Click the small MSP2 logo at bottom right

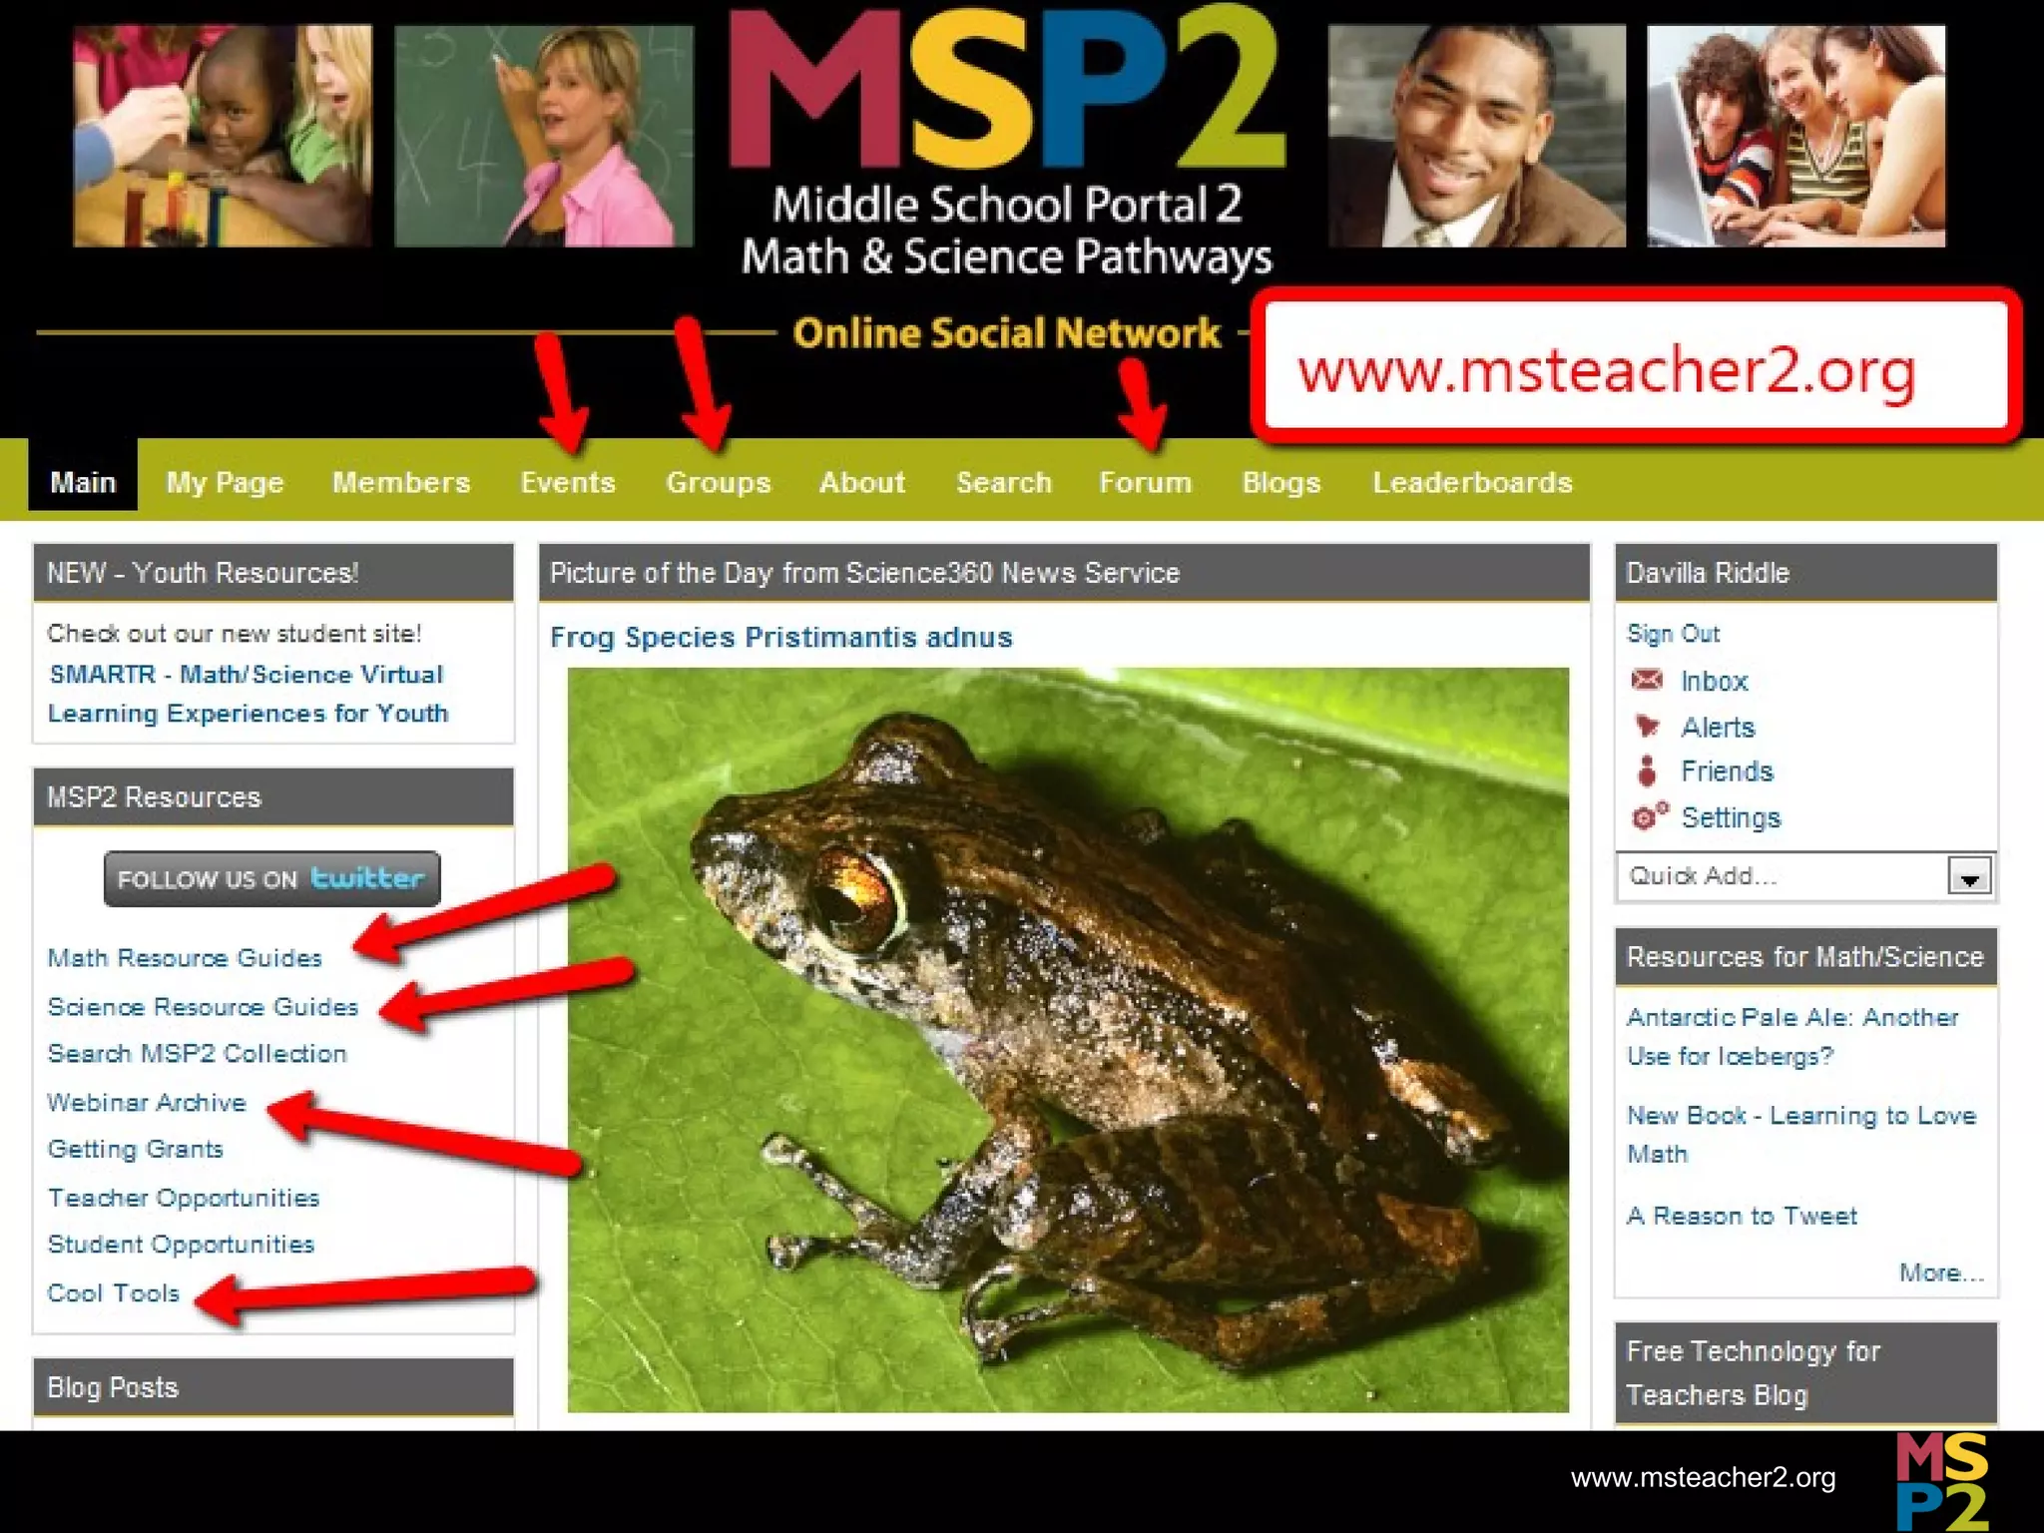click(x=1941, y=1481)
